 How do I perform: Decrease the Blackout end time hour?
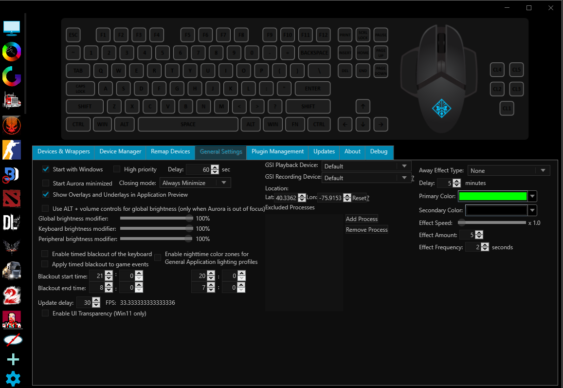[109, 290]
